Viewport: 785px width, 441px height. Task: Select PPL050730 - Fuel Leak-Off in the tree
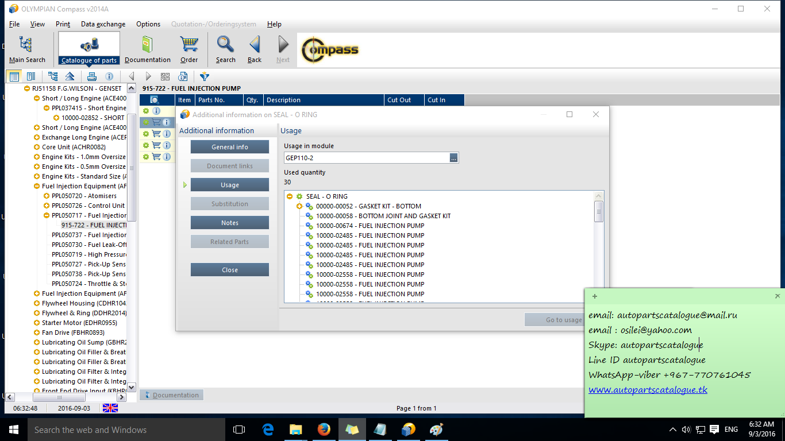click(x=89, y=245)
